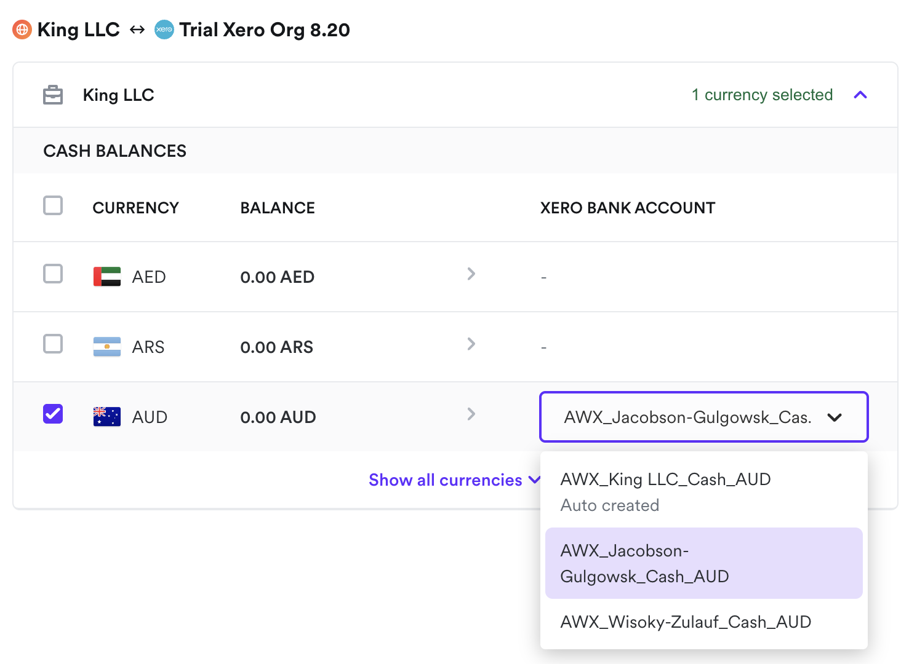The image size is (917, 664).
Task: Check the ARS currency checkbox
Action: [53, 344]
